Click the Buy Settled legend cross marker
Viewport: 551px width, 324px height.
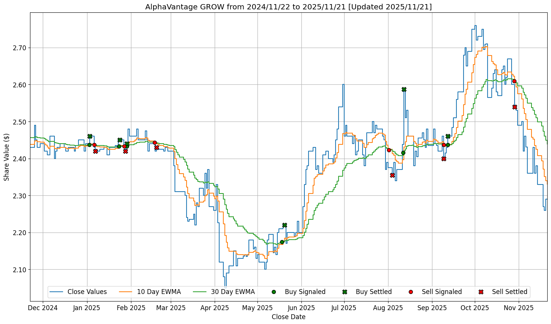[x=345, y=292]
